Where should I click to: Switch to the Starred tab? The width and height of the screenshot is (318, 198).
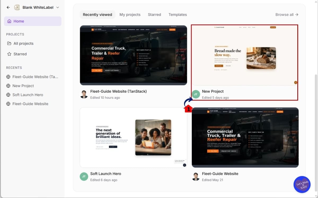(x=154, y=15)
